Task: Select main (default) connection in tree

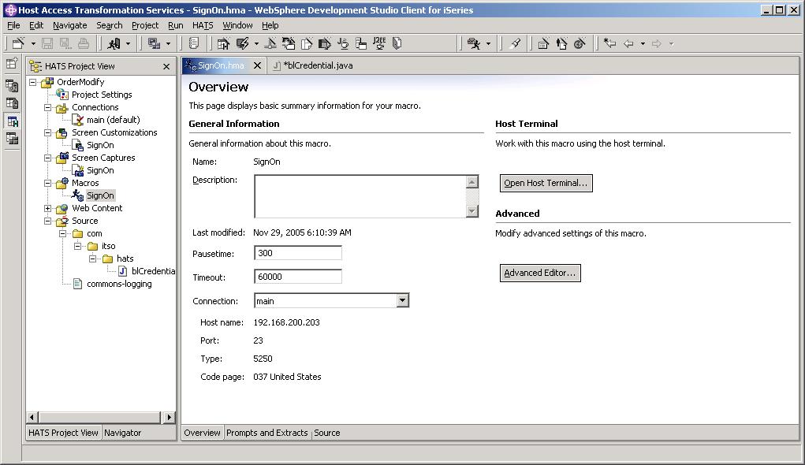Action: coord(113,120)
